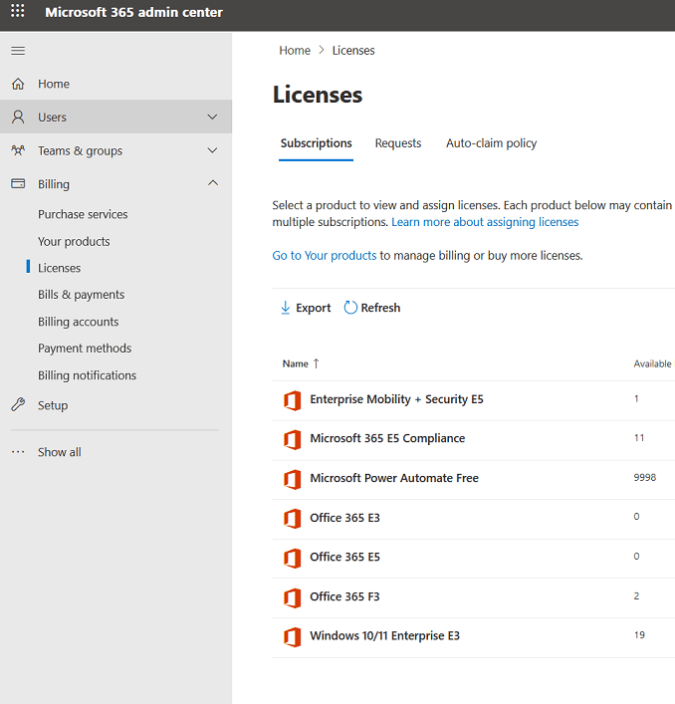Screen dimensions: 675x704
Task: Open Microsoft 365 E5 Compliance product
Action: (387, 438)
